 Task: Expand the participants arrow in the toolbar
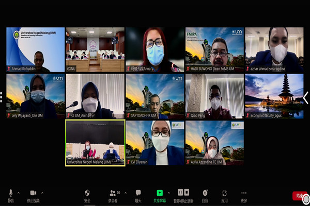[x=124, y=193]
